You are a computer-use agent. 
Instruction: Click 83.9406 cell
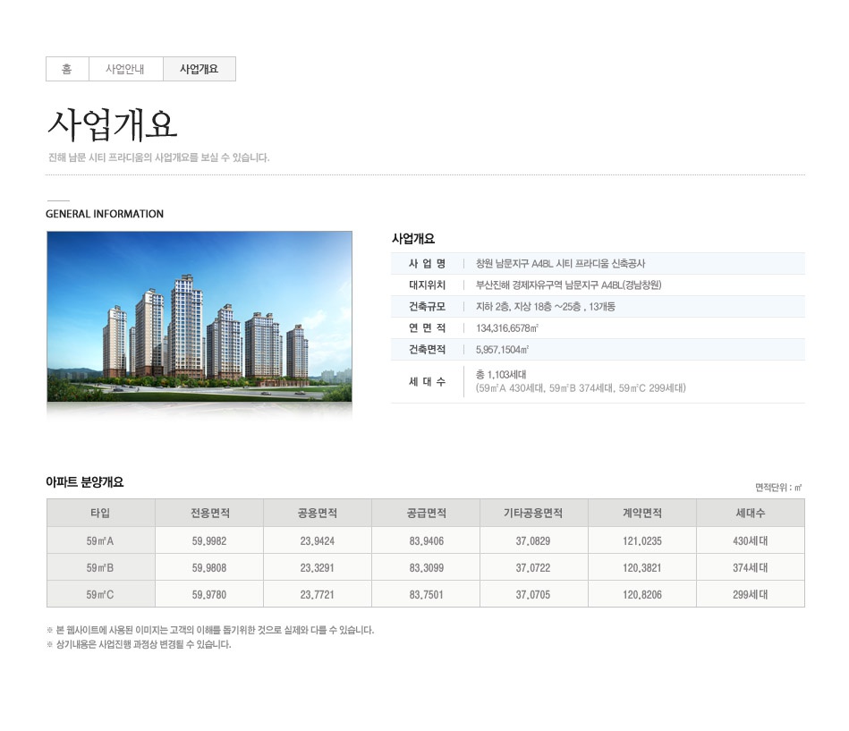click(426, 540)
